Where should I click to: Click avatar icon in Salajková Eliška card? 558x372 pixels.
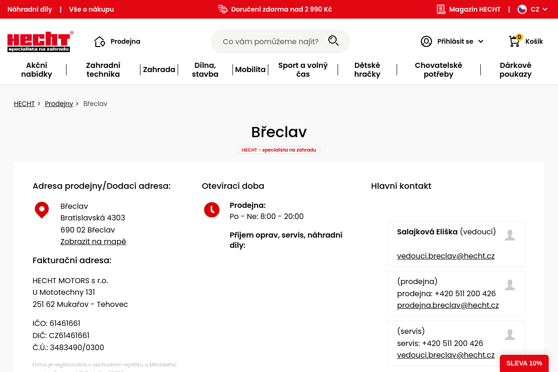(510, 235)
